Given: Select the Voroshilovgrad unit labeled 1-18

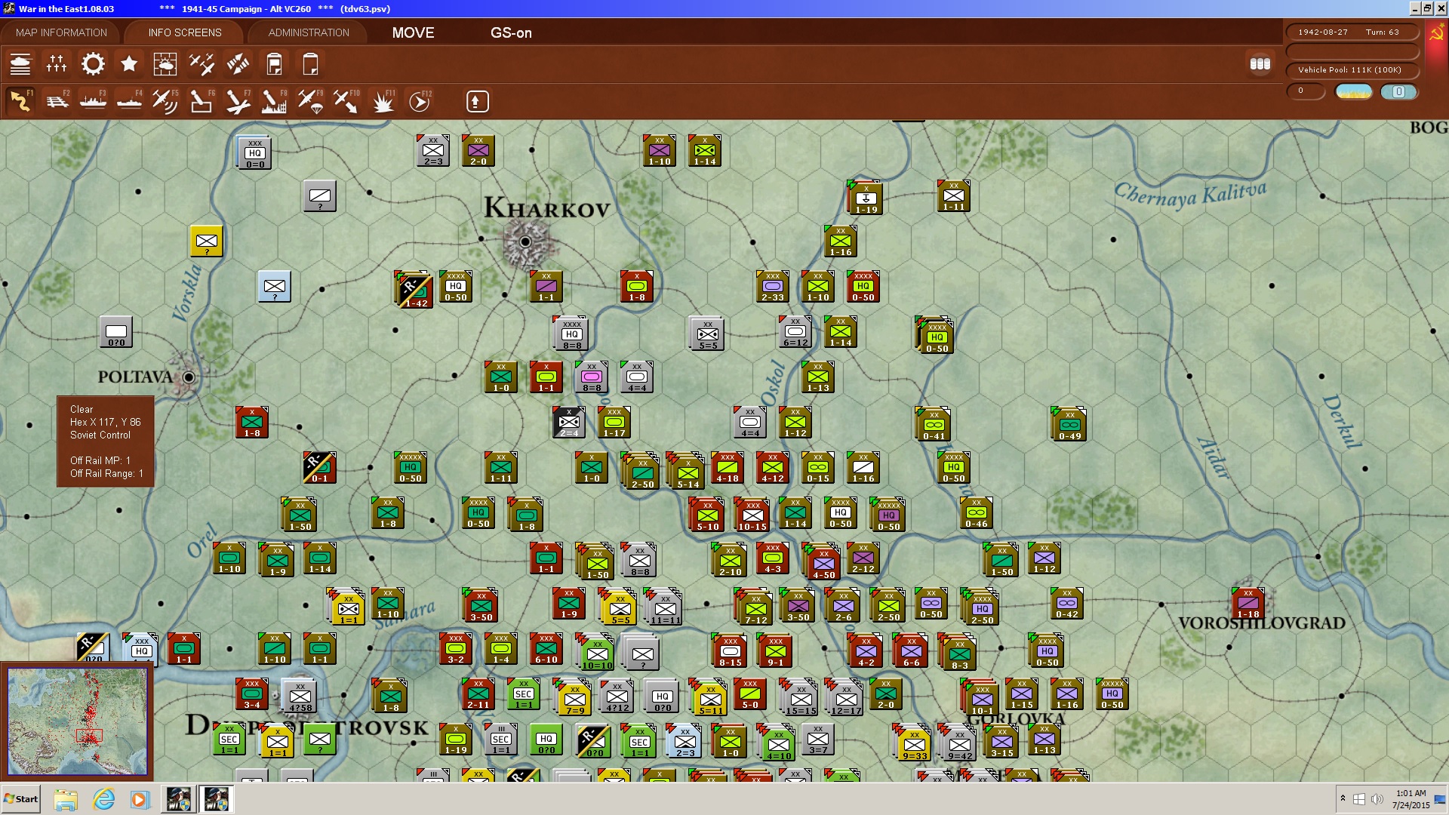Looking at the screenshot, I should click(x=1247, y=604).
